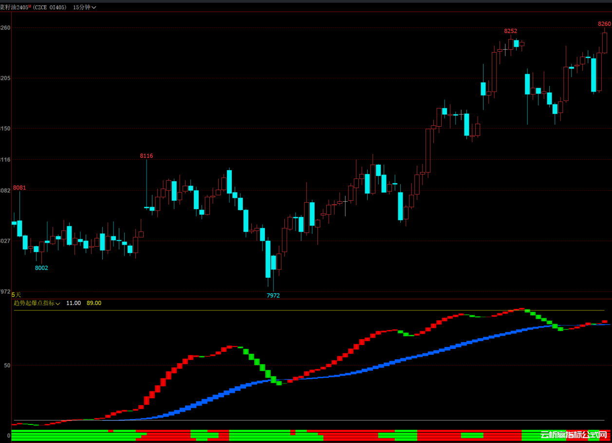Screen dimensions: 612x443
Task: Open the 15分钟 timeframe dropdown
Action: (84, 7)
